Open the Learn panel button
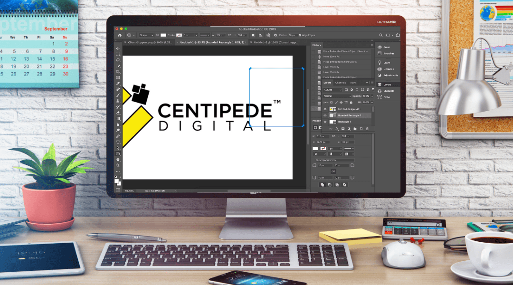Image resolution: width=513 pixels, height=285 pixels. click(384, 63)
